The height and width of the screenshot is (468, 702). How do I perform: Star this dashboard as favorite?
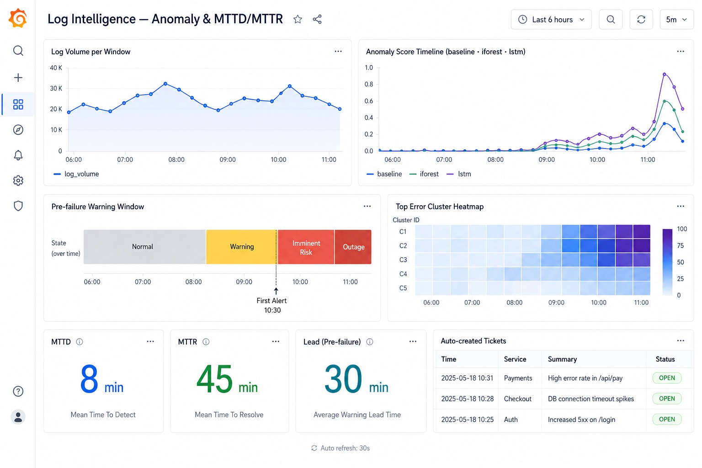298,19
